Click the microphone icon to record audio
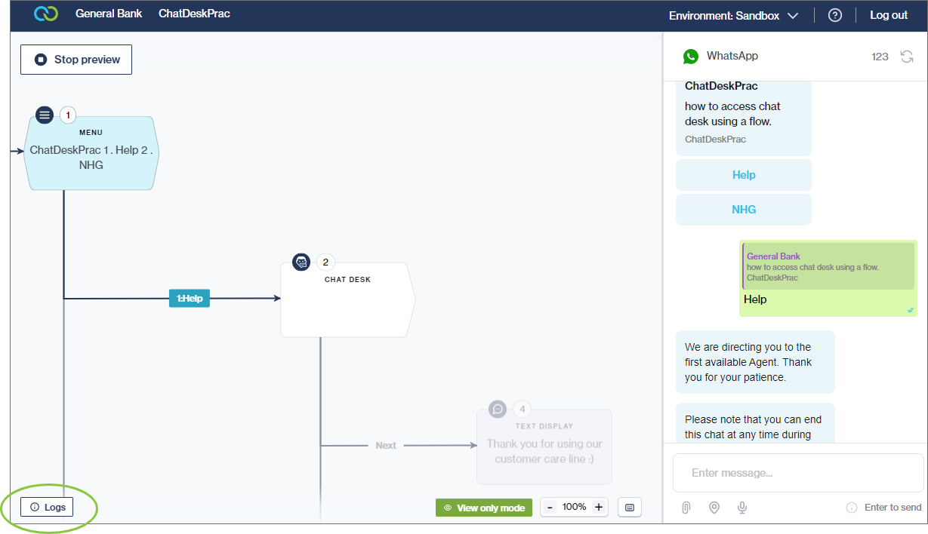The width and height of the screenshot is (928, 534). pyautogui.click(x=741, y=507)
